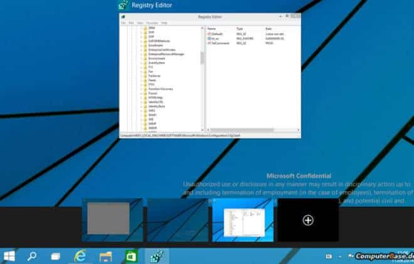This screenshot has width=414, height=264.
Task: Open the Help menu in Registry Editor
Action: 164,23
